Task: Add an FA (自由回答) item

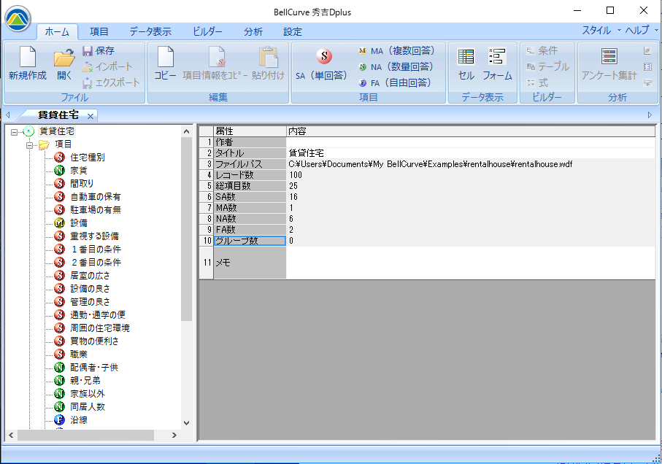Action: point(395,82)
